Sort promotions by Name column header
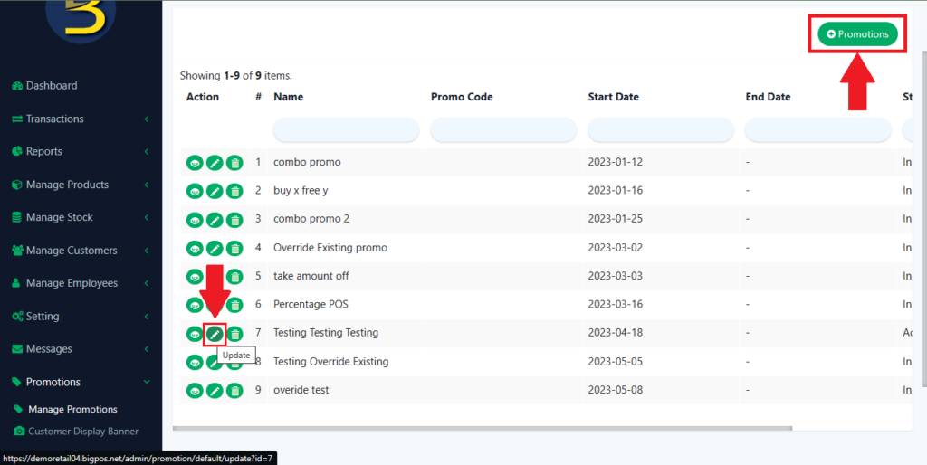The width and height of the screenshot is (927, 465). (x=288, y=97)
